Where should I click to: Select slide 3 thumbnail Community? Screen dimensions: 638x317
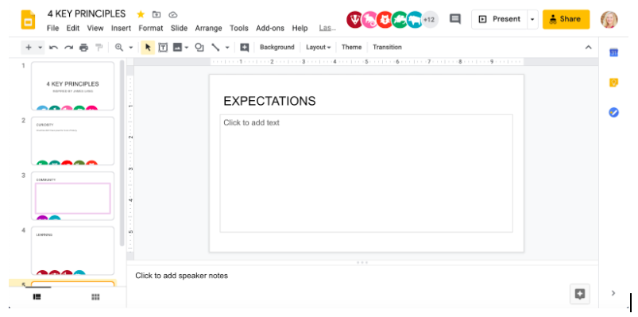[73, 195]
